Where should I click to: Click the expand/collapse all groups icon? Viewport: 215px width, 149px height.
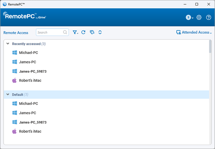tap(100, 32)
